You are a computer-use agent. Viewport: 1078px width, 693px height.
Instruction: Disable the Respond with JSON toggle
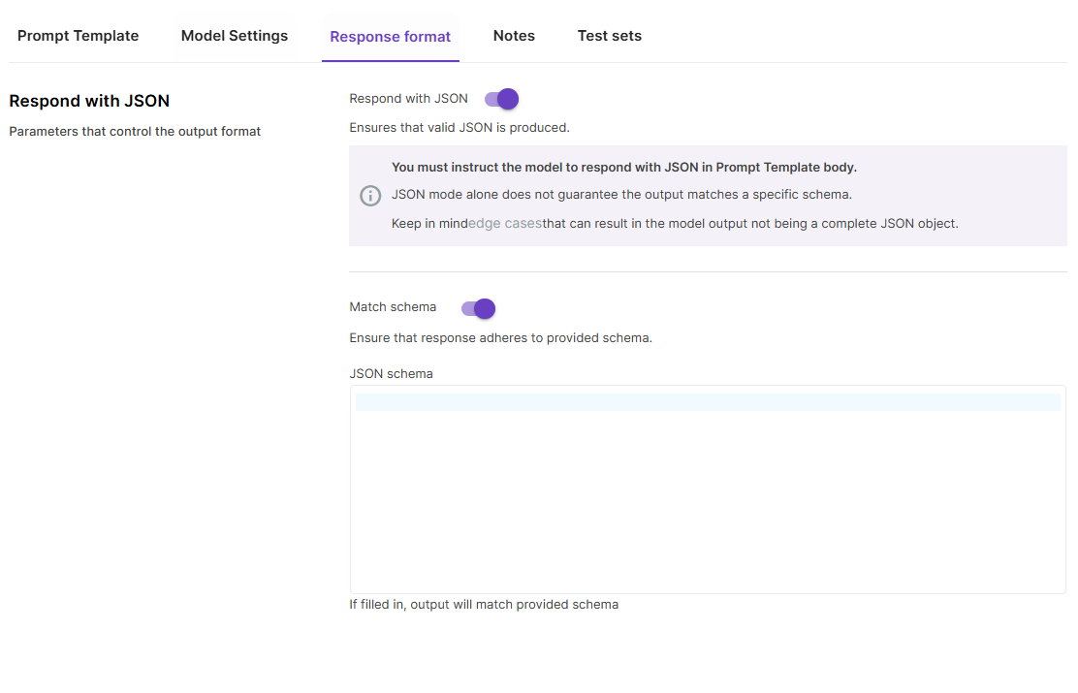click(502, 99)
